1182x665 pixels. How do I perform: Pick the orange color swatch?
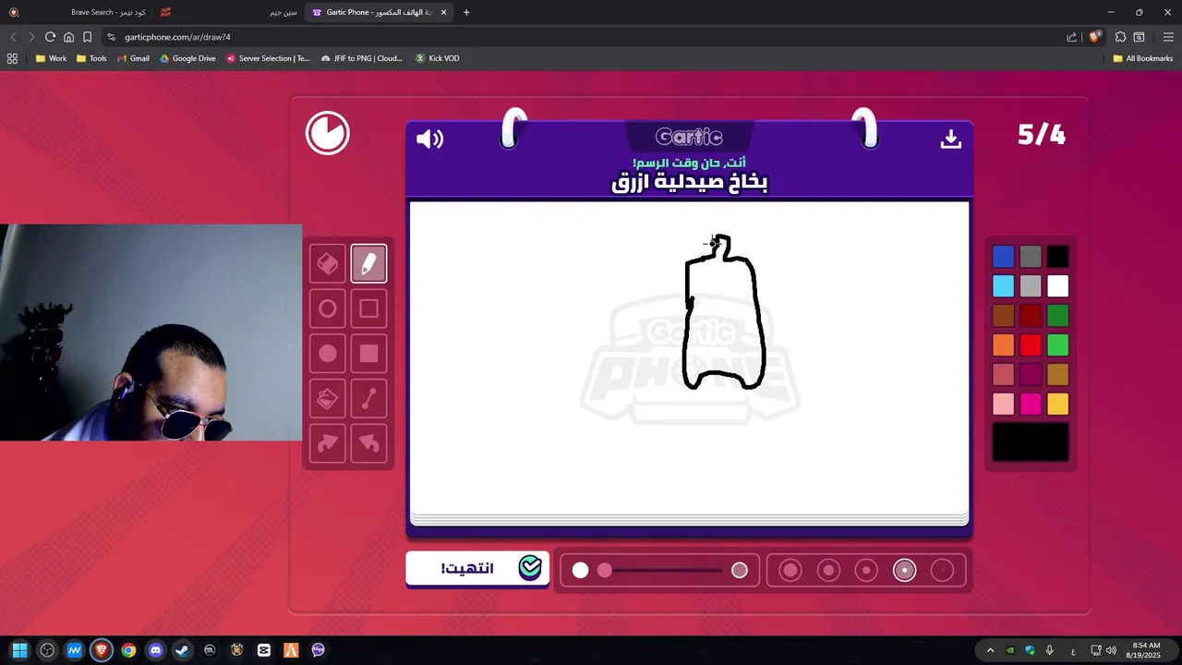1003,345
